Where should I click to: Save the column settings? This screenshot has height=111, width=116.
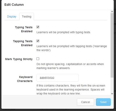pyautogui.click(x=103, y=102)
